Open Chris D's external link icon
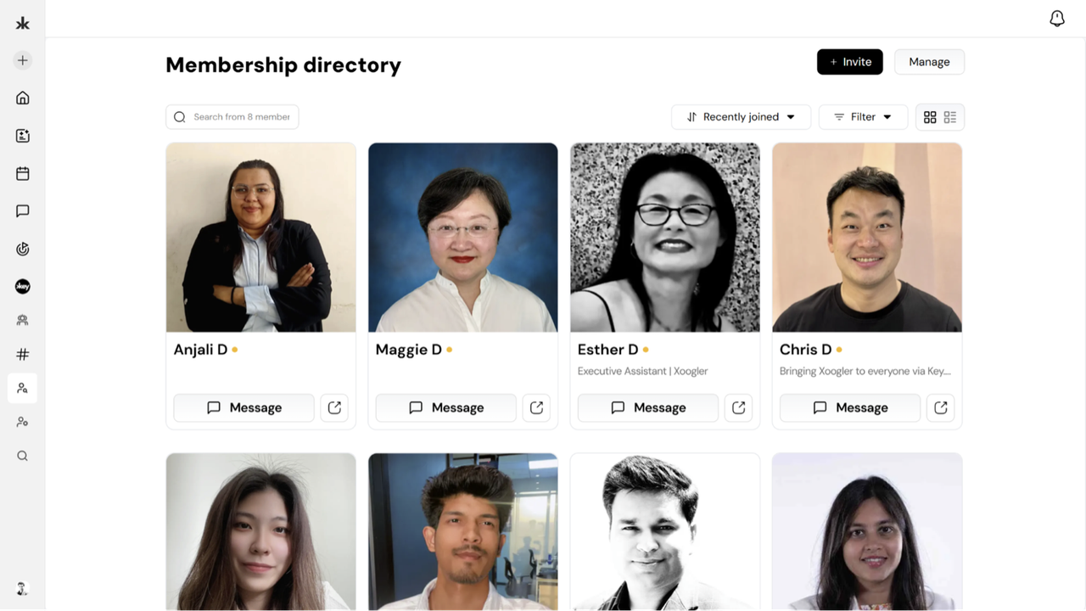The image size is (1086, 611). point(941,407)
